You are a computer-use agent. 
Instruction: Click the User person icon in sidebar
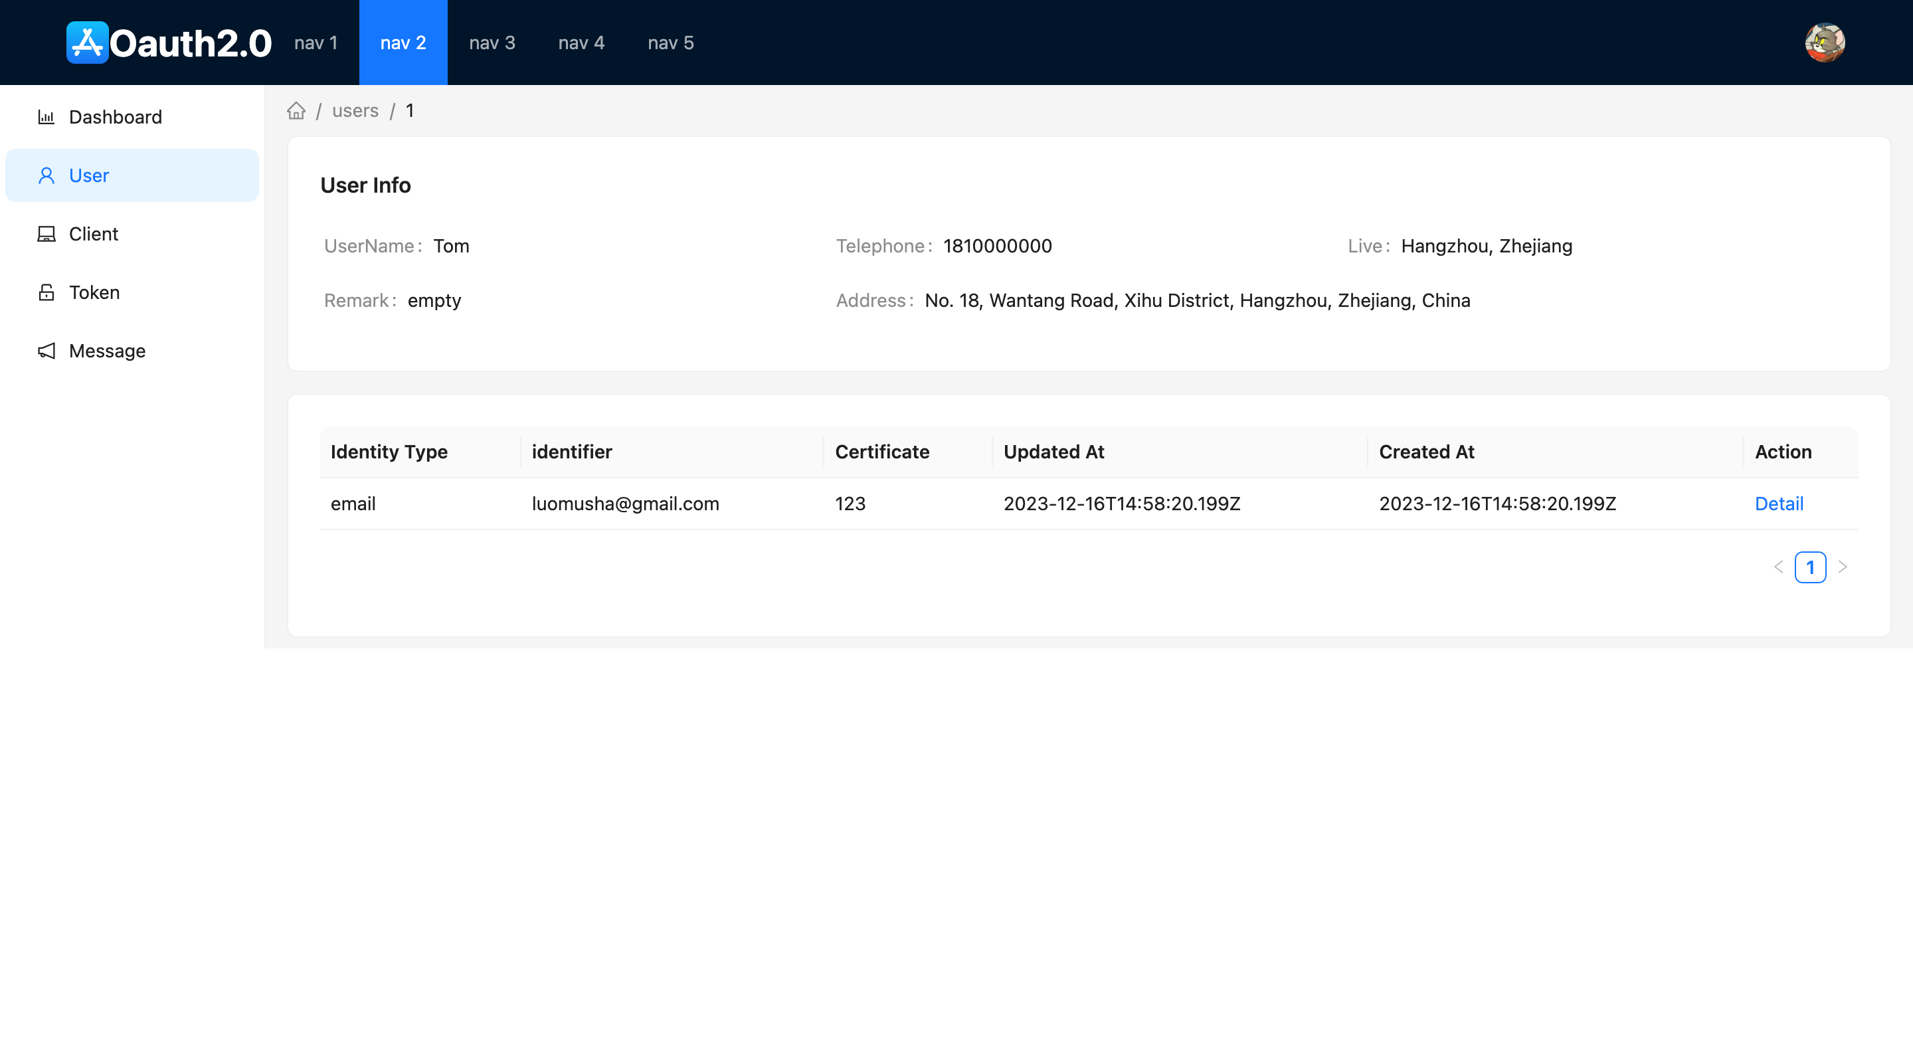pyautogui.click(x=46, y=176)
